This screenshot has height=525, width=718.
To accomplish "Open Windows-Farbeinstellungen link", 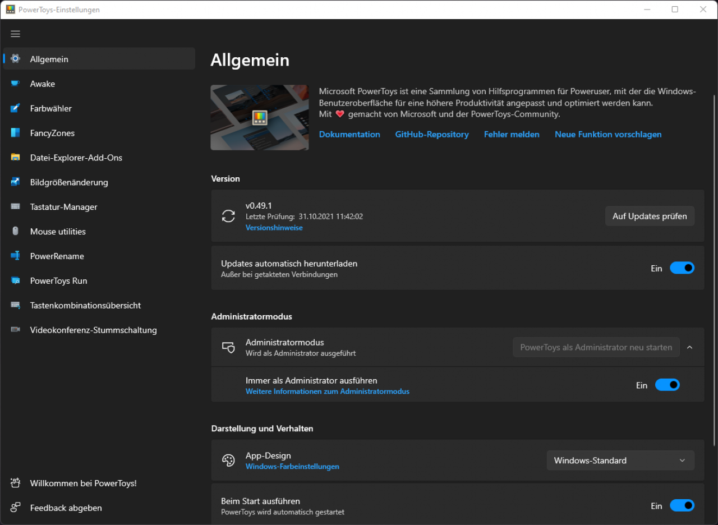I will coord(292,467).
